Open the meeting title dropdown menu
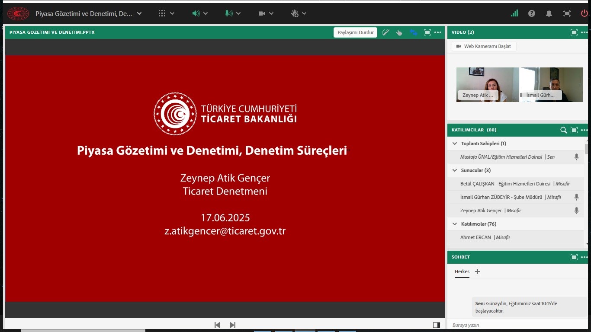Image resolution: width=591 pixels, height=332 pixels. (139, 13)
